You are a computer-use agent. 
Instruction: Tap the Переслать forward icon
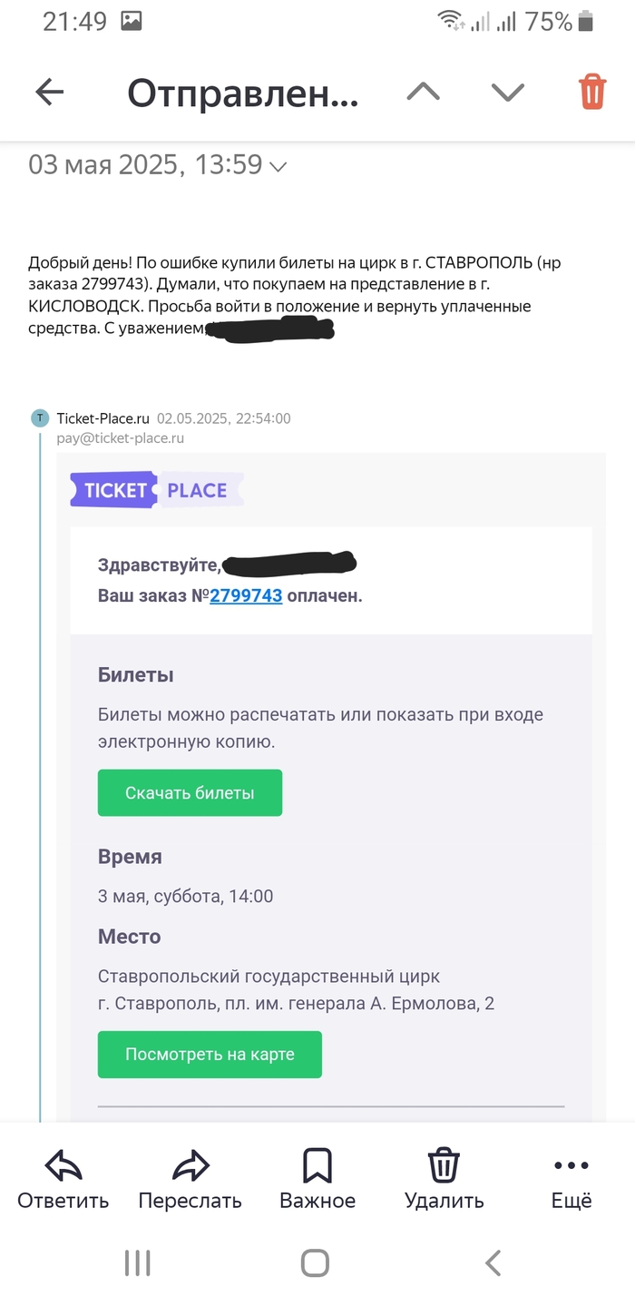tap(190, 1166)
